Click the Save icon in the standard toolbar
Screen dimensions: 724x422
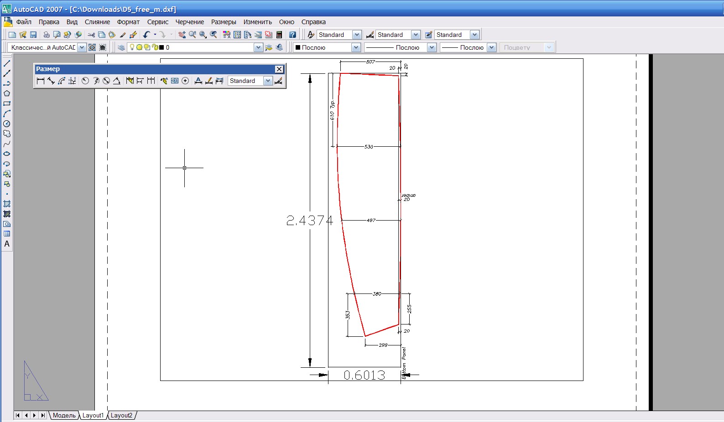tap(33, 35)
